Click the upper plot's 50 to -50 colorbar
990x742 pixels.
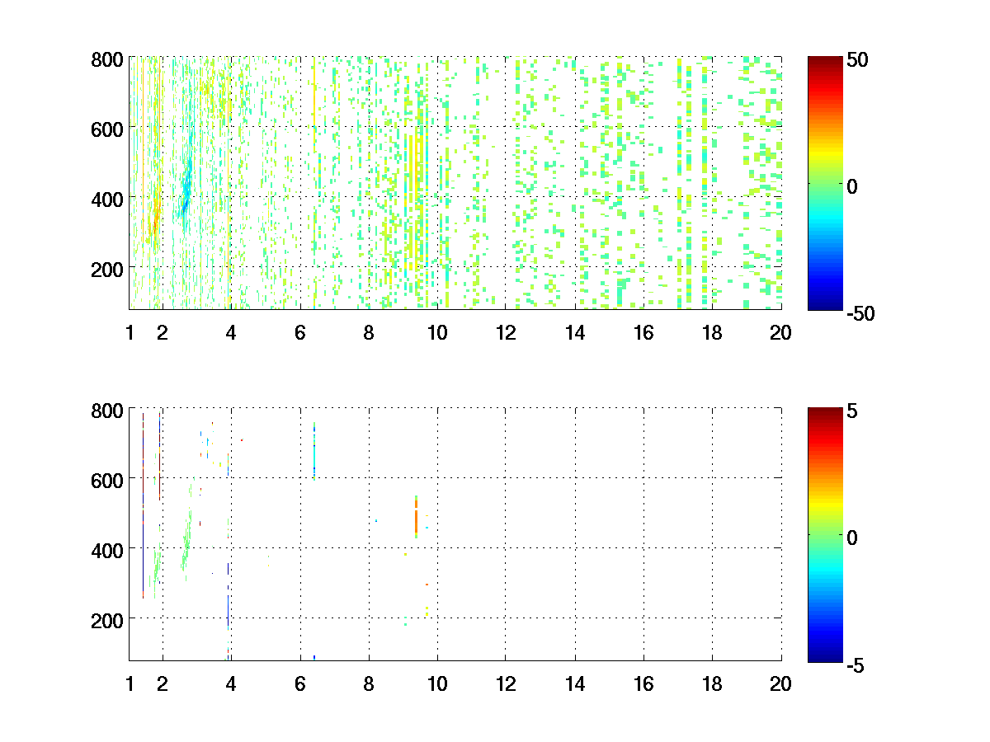pos(824,184)
